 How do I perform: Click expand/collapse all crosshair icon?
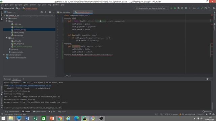pyautogui.click(x=45, y=12)
